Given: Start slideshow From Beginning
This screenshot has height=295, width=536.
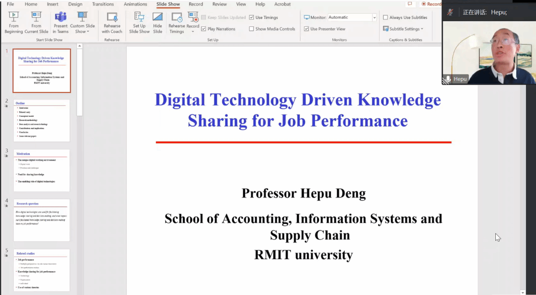Looking at the screenshot, I should [13, 22].
